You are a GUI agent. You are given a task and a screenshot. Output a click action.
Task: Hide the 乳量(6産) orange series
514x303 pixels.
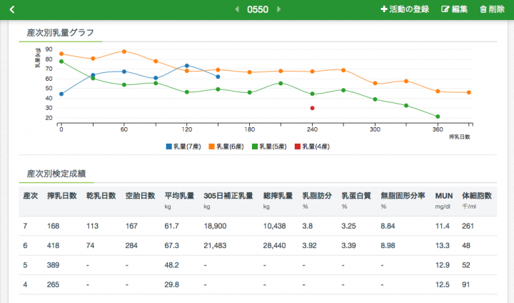[x=230, y=146]
